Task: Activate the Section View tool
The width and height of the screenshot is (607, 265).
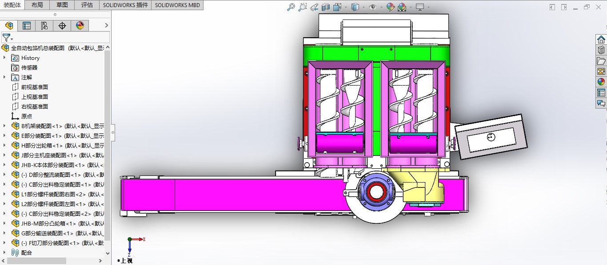Action: tap(326, 7)
